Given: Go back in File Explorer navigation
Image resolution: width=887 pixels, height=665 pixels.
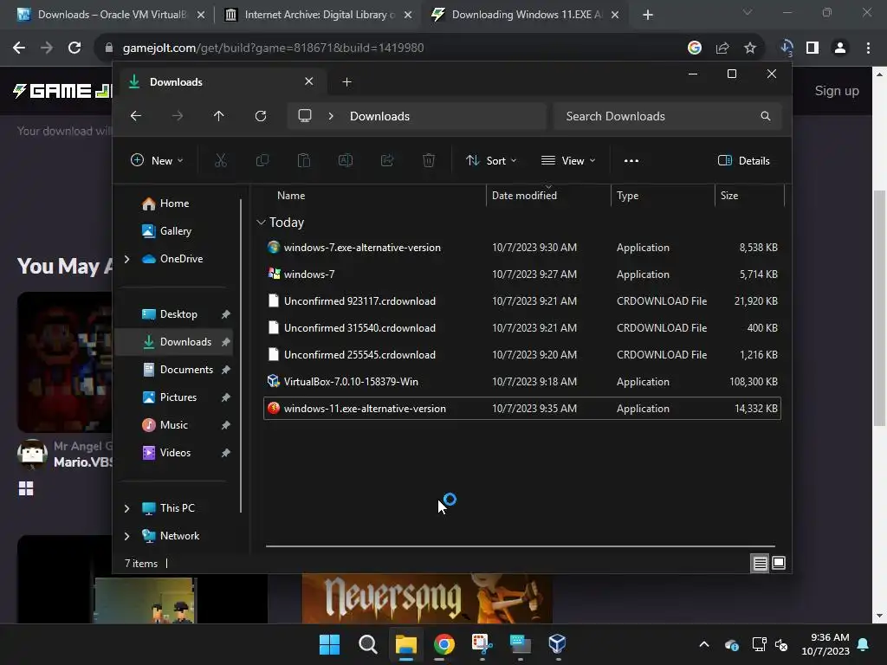Looking at the screenshot, I should [136, 116].
